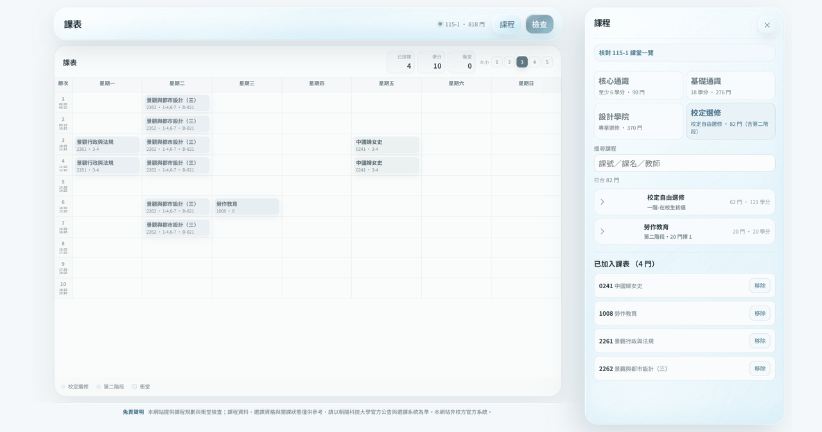Set timetable size to 1

point(496,62)
